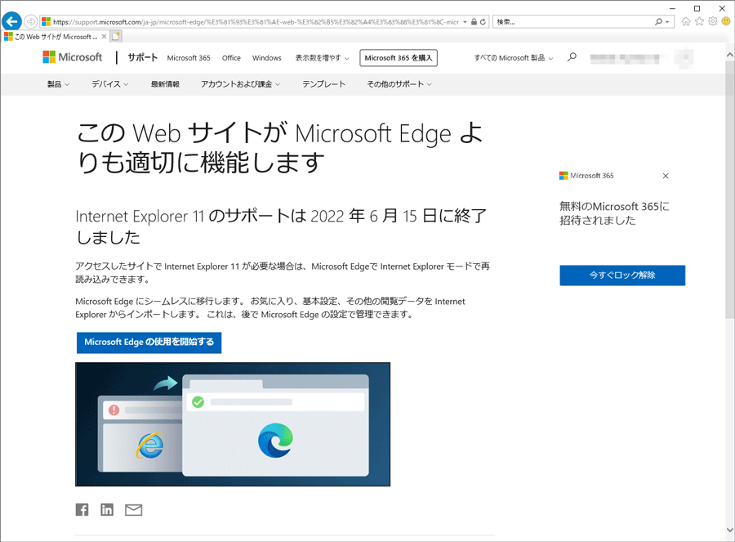Click the search magnifier in browser search box

pos(658,21)
